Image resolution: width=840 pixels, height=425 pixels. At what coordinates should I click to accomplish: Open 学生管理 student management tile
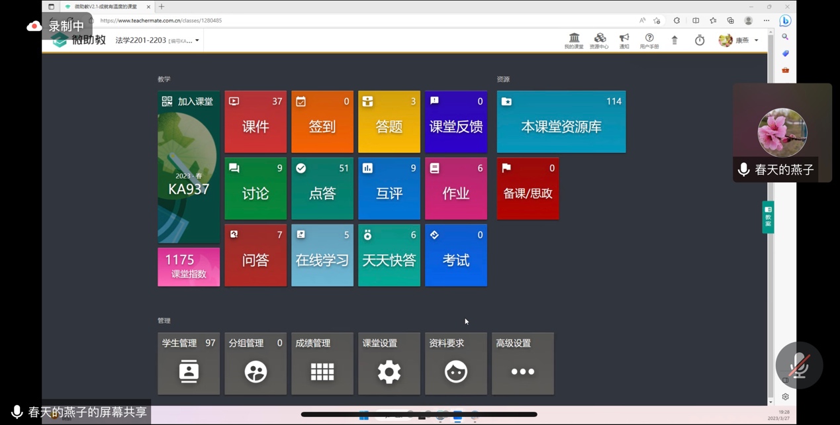tap(189, 363)
